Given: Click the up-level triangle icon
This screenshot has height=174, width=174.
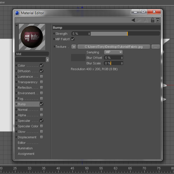Looking at the screenshot, I should click(x=146, y=20).
